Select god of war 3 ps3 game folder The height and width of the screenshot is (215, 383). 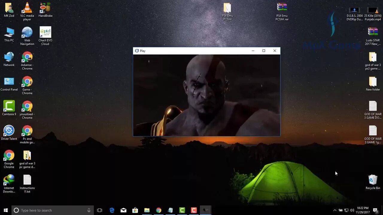pos(373,61)
